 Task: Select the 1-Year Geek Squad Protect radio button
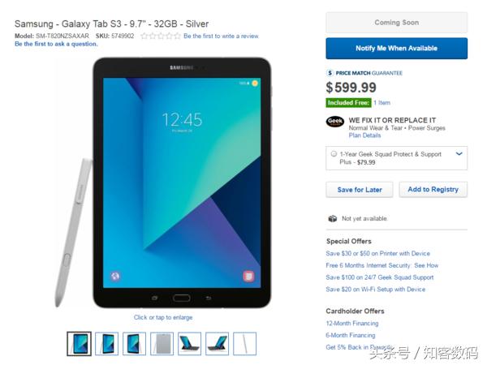(x=334, y=154)
